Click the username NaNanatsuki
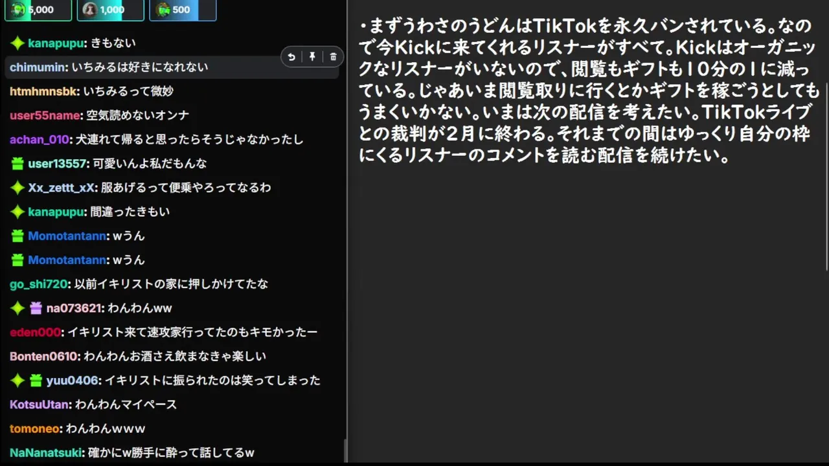This screenshot has width=829, height=466. [47, 452]
